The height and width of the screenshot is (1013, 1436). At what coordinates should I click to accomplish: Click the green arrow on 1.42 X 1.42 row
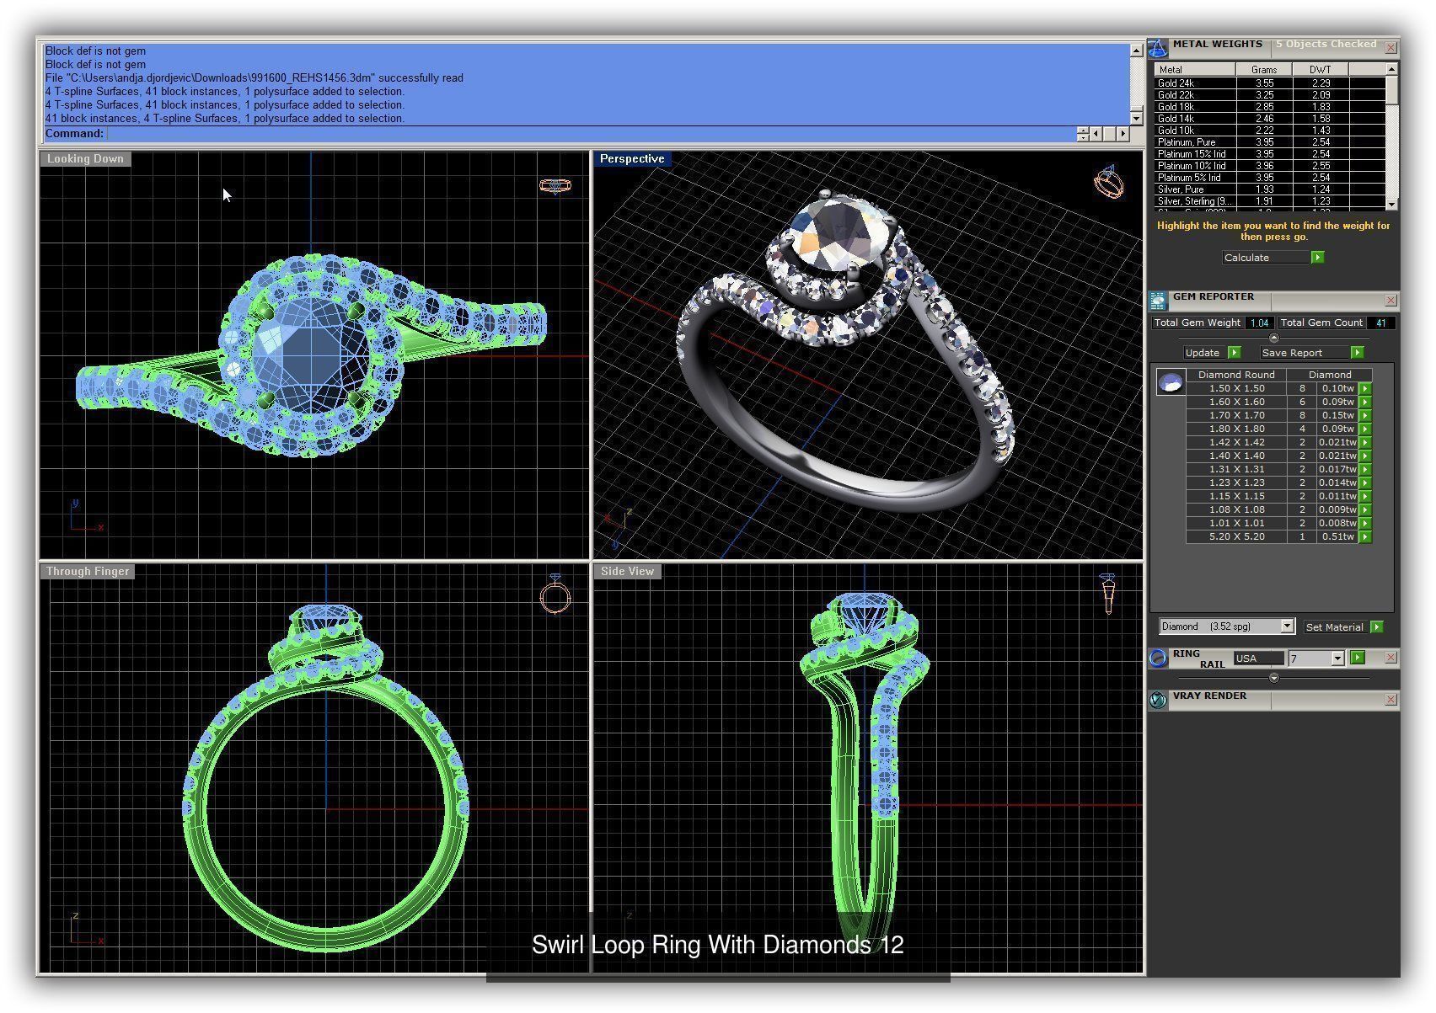[x=1365, y=443]
